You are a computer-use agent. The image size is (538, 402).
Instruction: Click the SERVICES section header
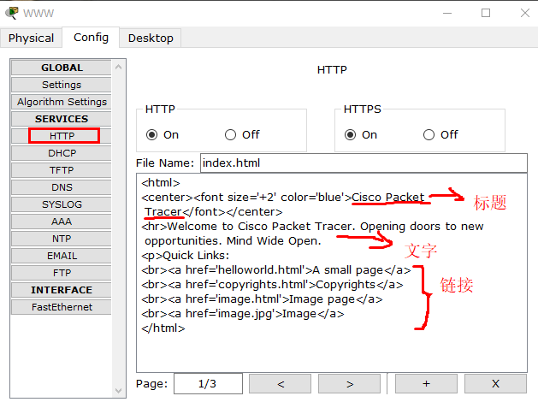point(62,119)
